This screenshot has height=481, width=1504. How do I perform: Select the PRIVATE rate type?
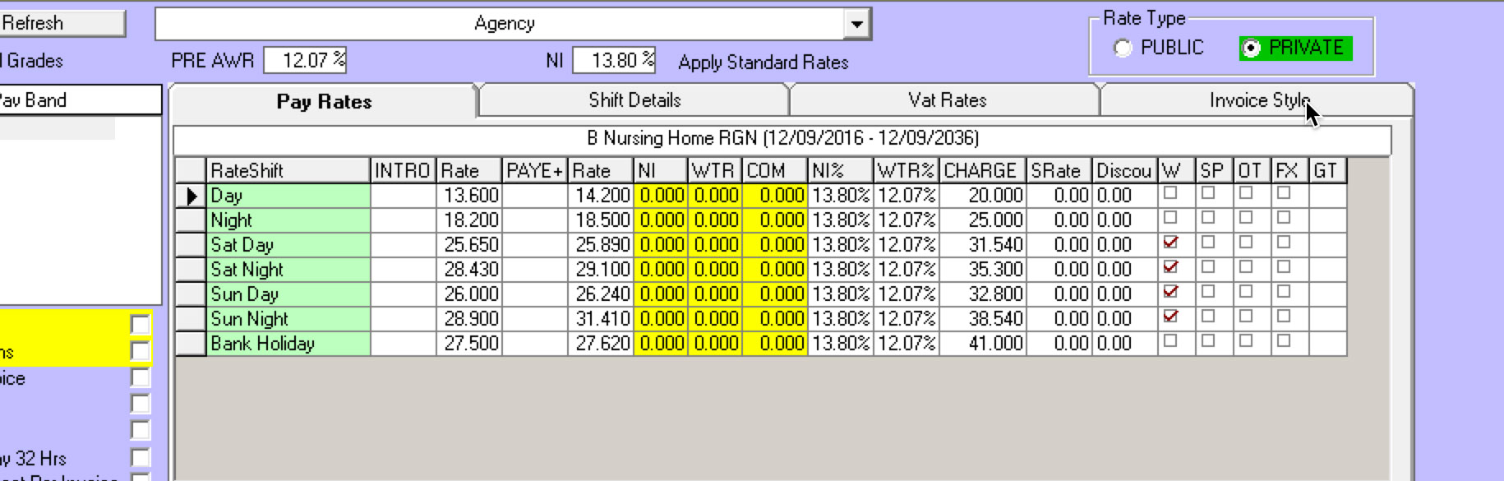point(1251,49)
